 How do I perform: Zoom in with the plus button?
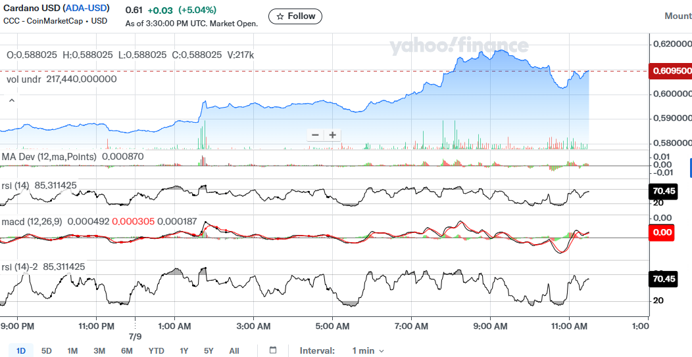(x=332, y=135)
